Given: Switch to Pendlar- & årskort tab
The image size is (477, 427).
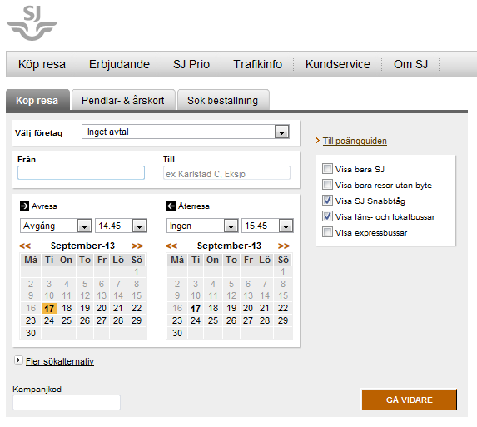Looking at the screenshot, I should (x=123, y=100).
